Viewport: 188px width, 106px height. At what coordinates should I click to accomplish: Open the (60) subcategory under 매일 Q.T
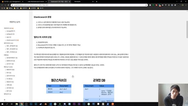pyautogui.click(x=11, y=70)
